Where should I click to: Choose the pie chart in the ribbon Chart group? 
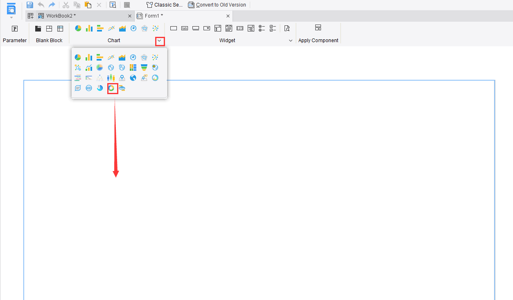78,28
